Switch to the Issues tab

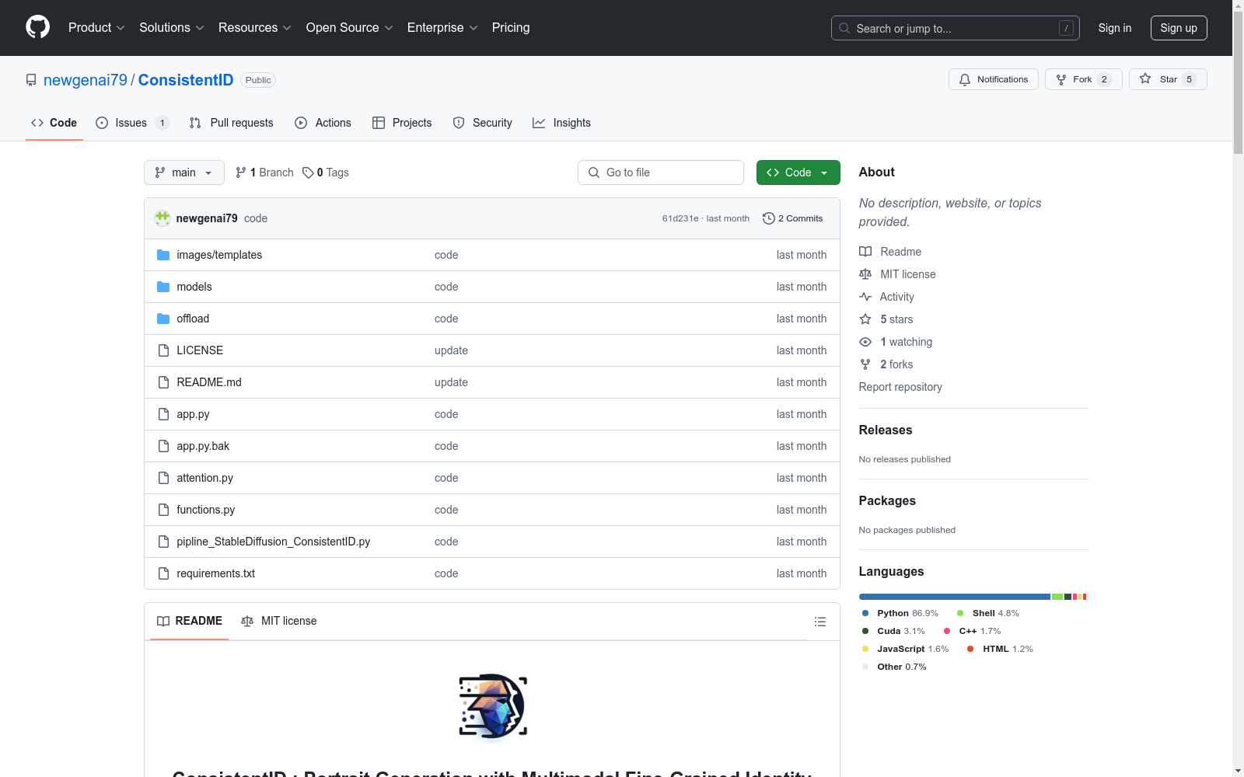132,123
